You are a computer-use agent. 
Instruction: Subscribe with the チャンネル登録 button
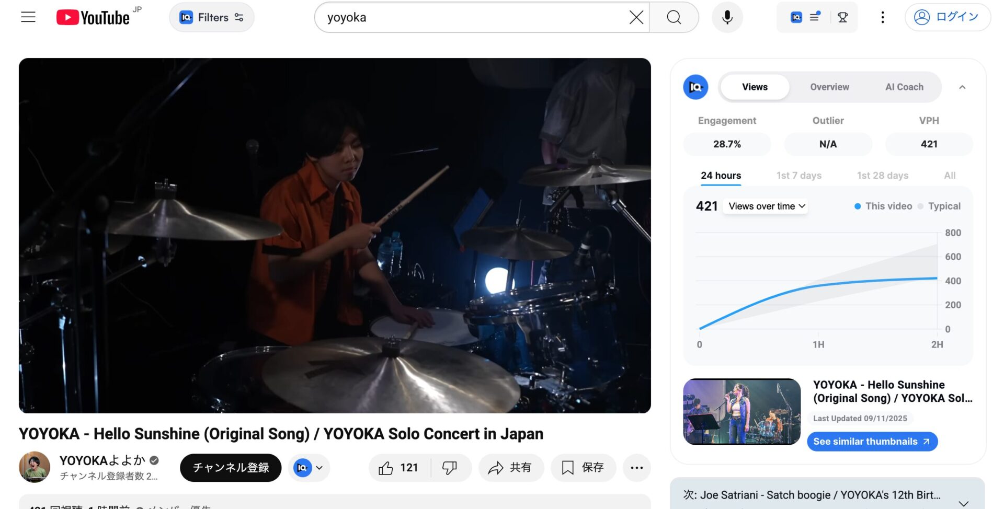click(231, 468)
